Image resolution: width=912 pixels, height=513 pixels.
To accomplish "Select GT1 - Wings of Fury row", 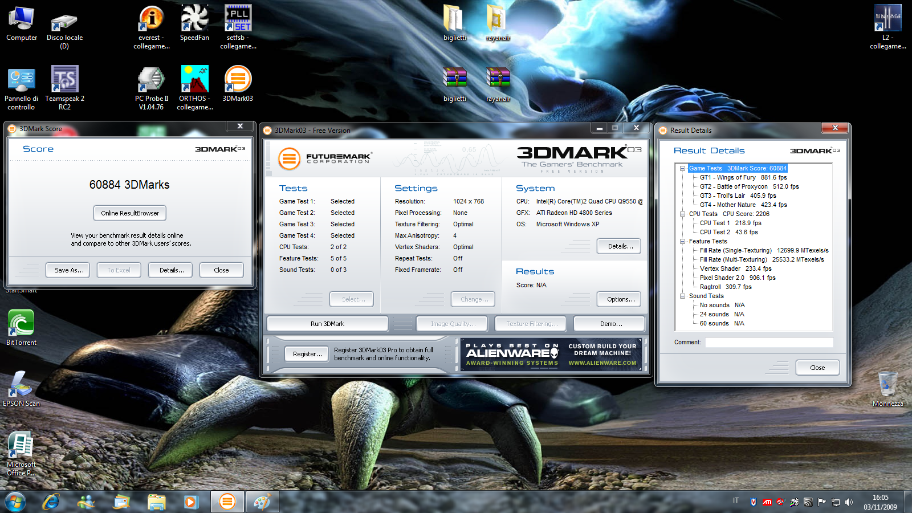I will (743, 177).
